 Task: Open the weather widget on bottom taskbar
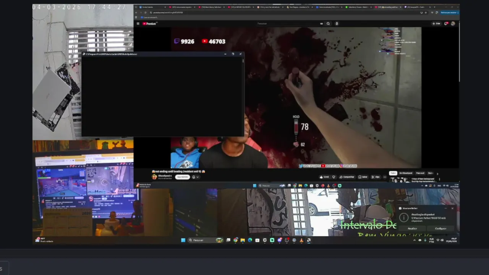pyautogui.click(x=45, y=240)
